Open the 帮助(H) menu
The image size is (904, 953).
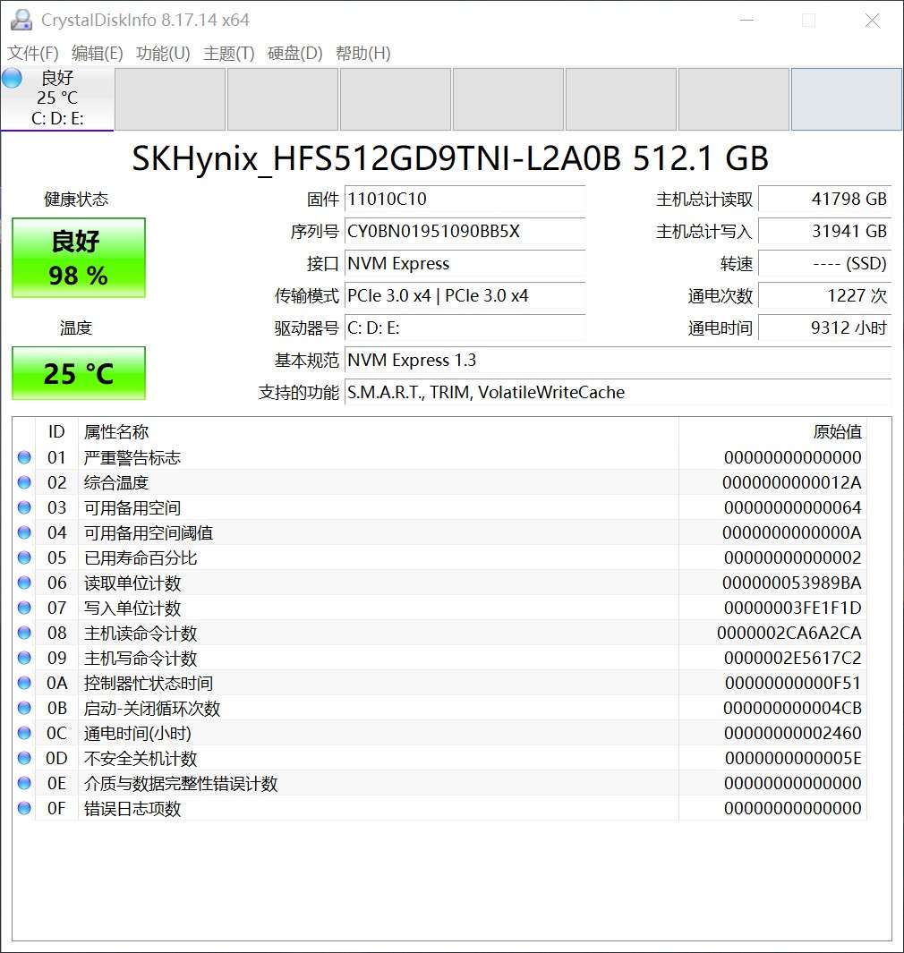pos(362,54)
